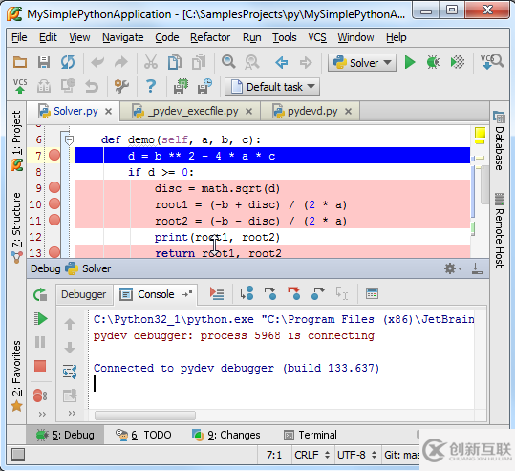Click the Forward navigation arrow
The image size is (515, 471).
[x=306, y=62]
